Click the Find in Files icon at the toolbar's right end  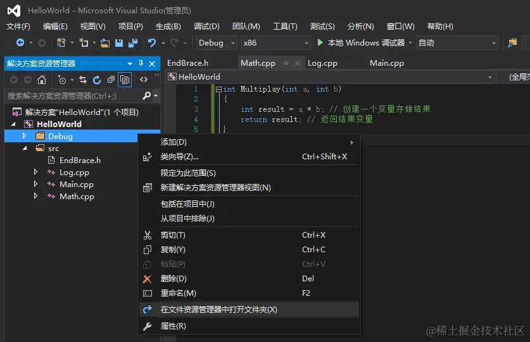(x=512, y=43)
